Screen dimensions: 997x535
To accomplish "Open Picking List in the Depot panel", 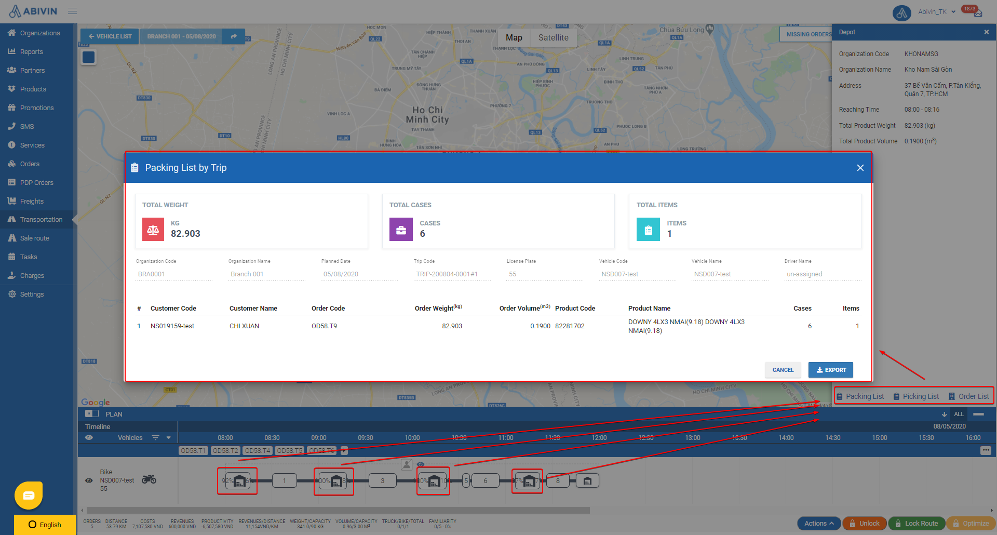I will [916, 396].
